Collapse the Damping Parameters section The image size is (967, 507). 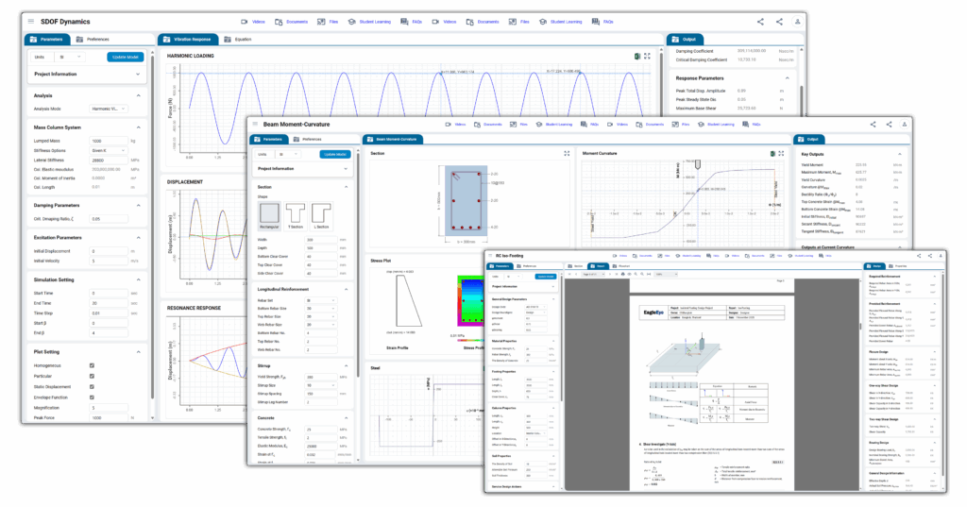[139, 178]
